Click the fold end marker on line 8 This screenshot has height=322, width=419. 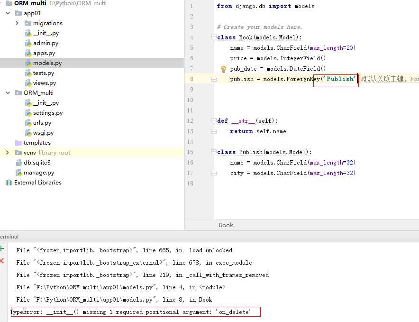[214, 79]
